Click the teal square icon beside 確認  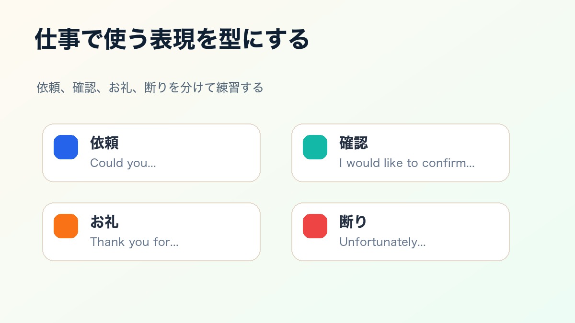pyautogui.click(x=315, y=147)
